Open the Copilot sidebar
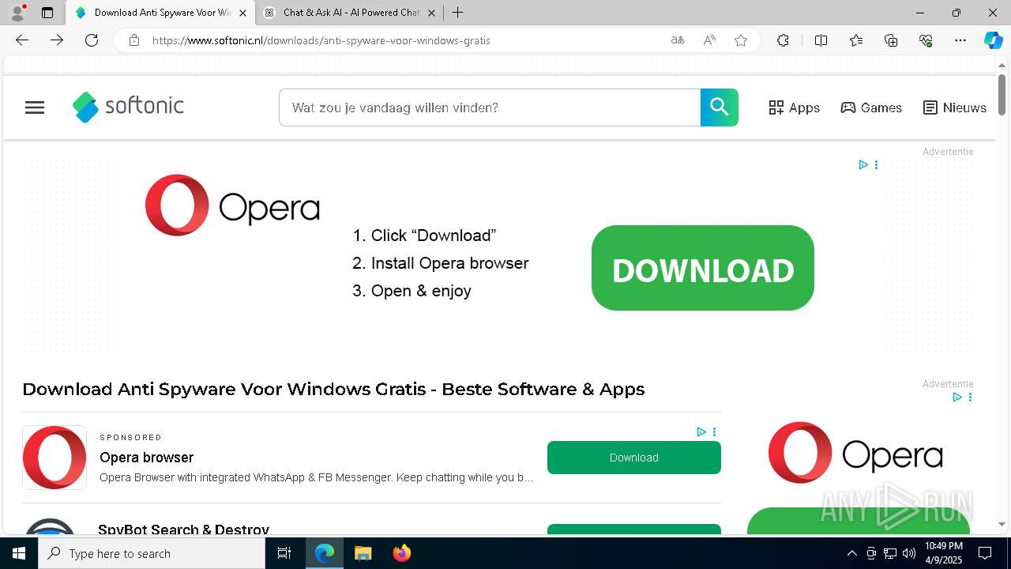1011x569 pixels. [x=993, y=40]
